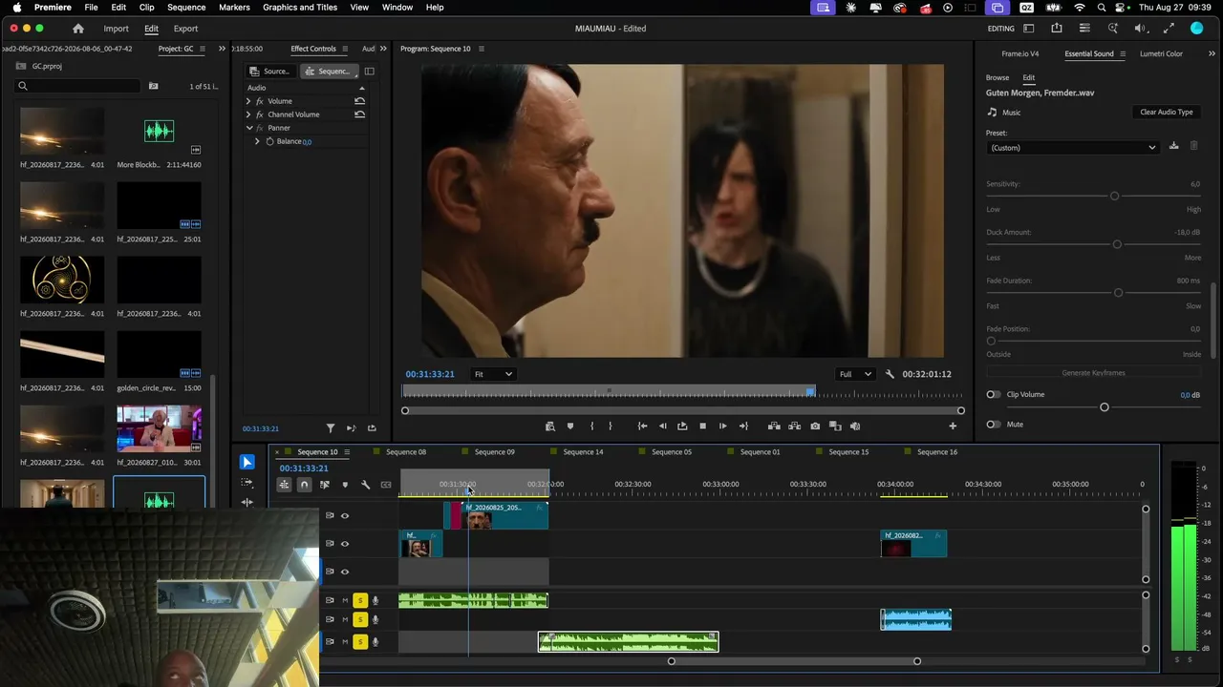
Task: Click the Lift button
Action: [x=774, y=427]
